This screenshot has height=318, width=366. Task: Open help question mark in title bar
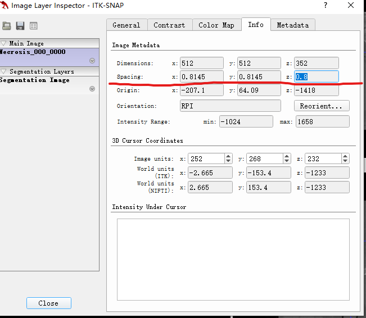point(326,5)
